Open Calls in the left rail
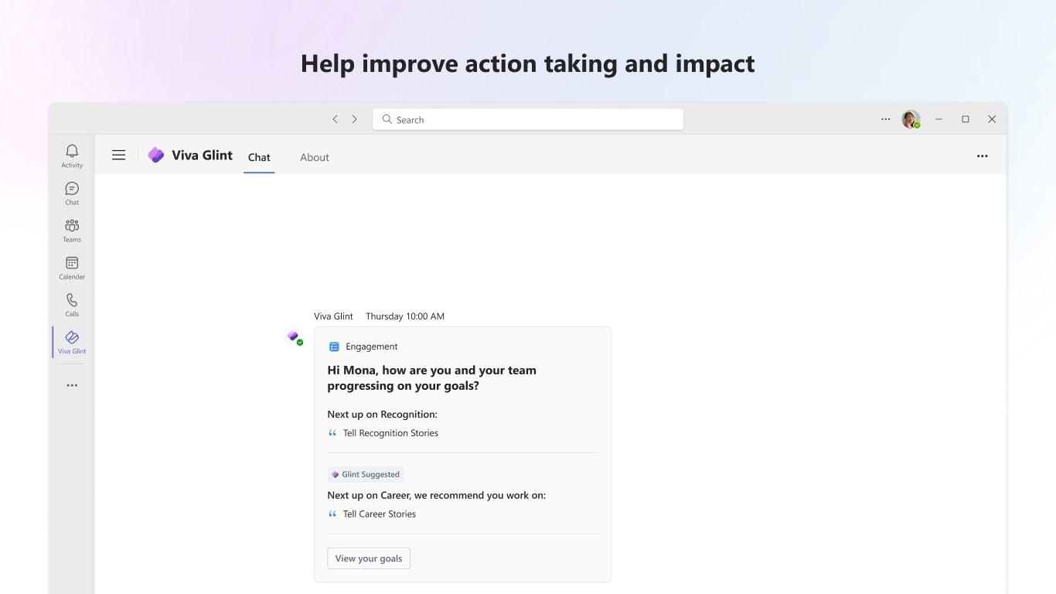The height and width of the screenshot is (594, 1056). coord(72,304)
